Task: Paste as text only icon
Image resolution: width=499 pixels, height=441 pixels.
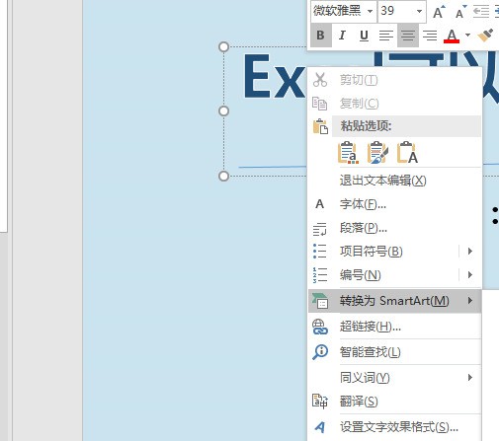Action: (407, 153)
